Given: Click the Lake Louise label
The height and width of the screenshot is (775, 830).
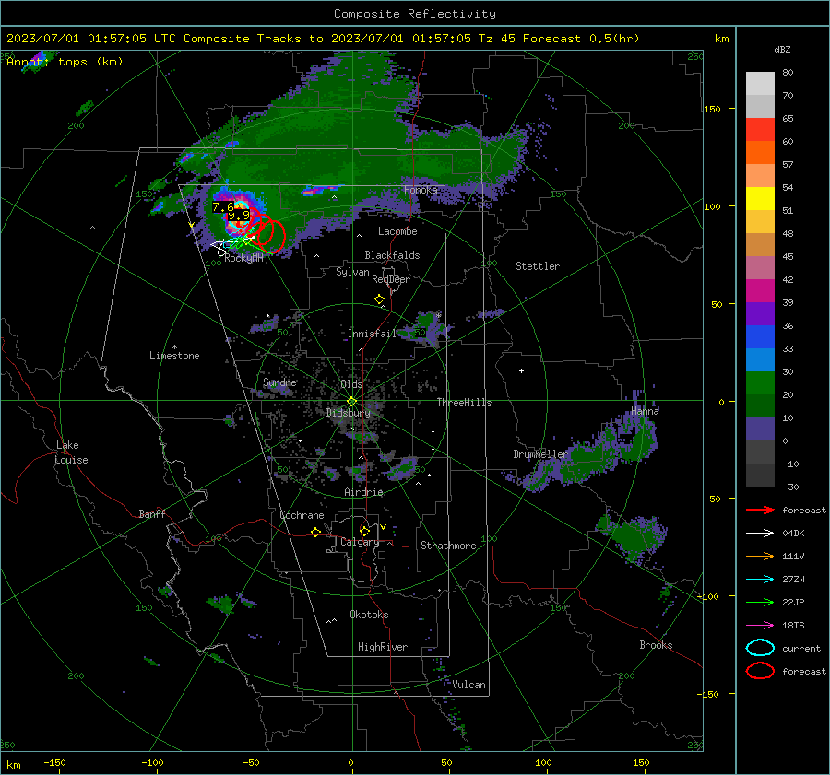Looking at the screenshot, I should tap(71, 452).
